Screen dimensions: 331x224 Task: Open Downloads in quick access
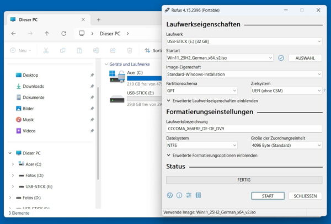[33, 86]
